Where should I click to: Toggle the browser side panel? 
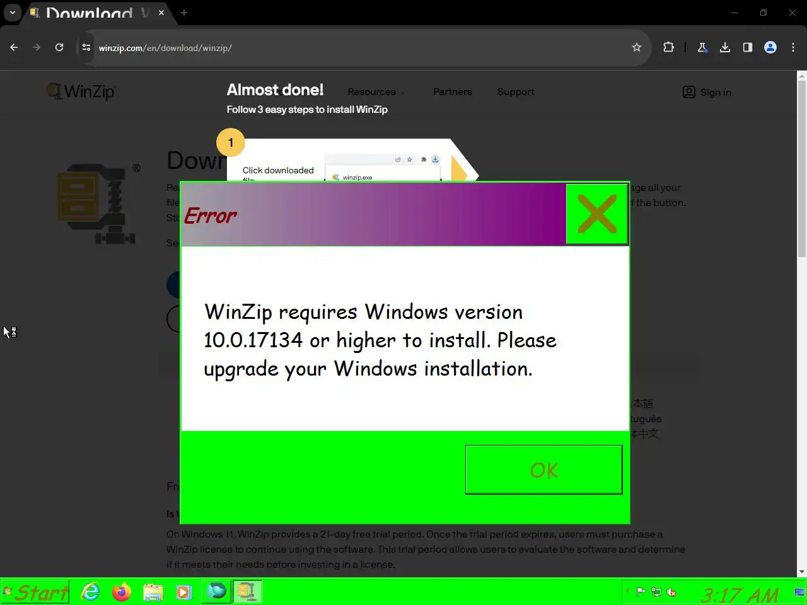pos(748,47)
